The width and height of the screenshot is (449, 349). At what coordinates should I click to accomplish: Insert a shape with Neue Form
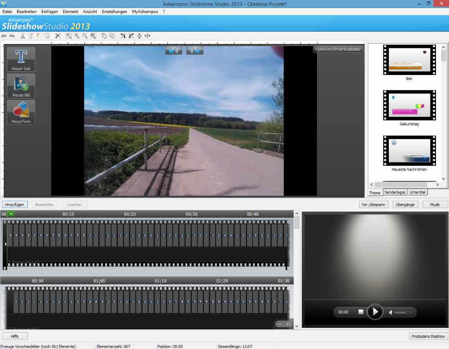click(21, 112)
